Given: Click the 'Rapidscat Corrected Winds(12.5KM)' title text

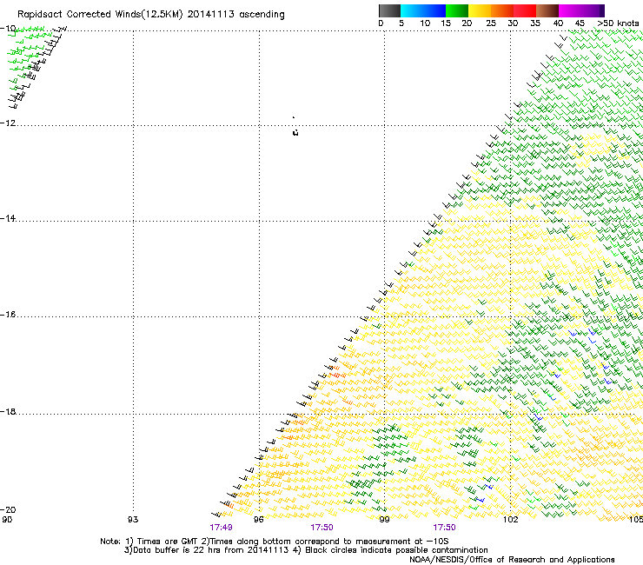Looking at the screenshot, I should tap(100, 15).
